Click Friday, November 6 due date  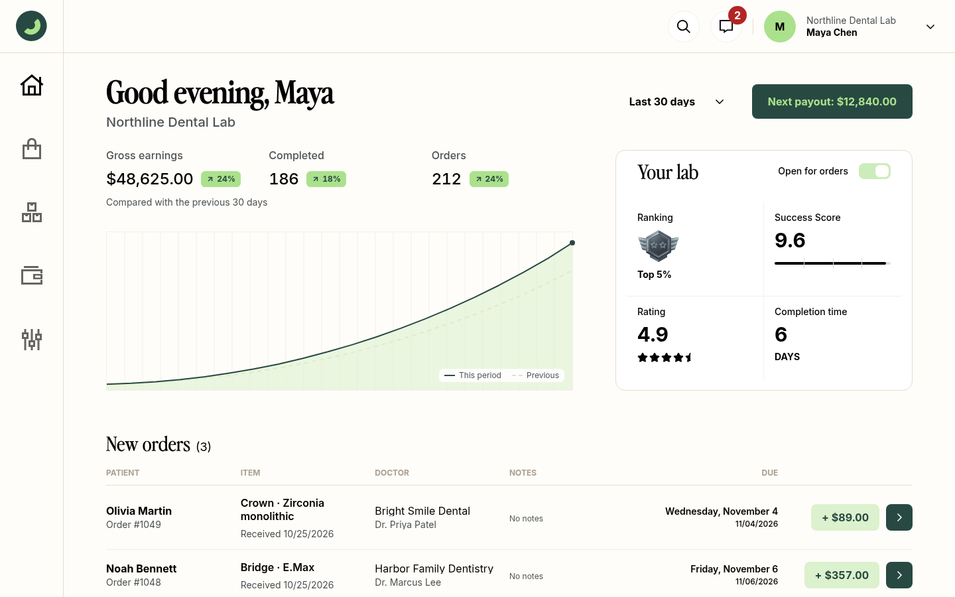pos(734,569)
